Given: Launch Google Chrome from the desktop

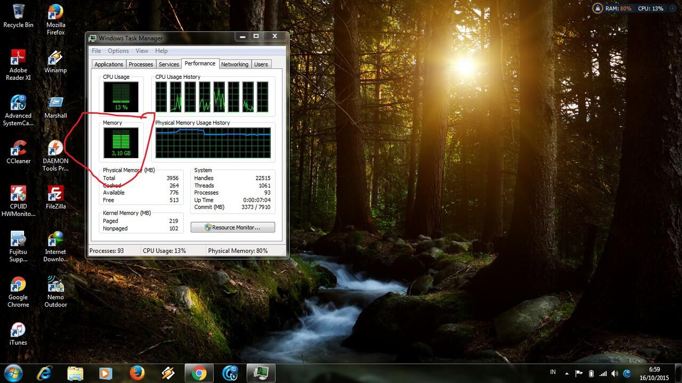Looking at the screenshot, I should coord(18,292).
